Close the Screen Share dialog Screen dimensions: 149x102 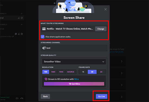[x=105, y=9]
